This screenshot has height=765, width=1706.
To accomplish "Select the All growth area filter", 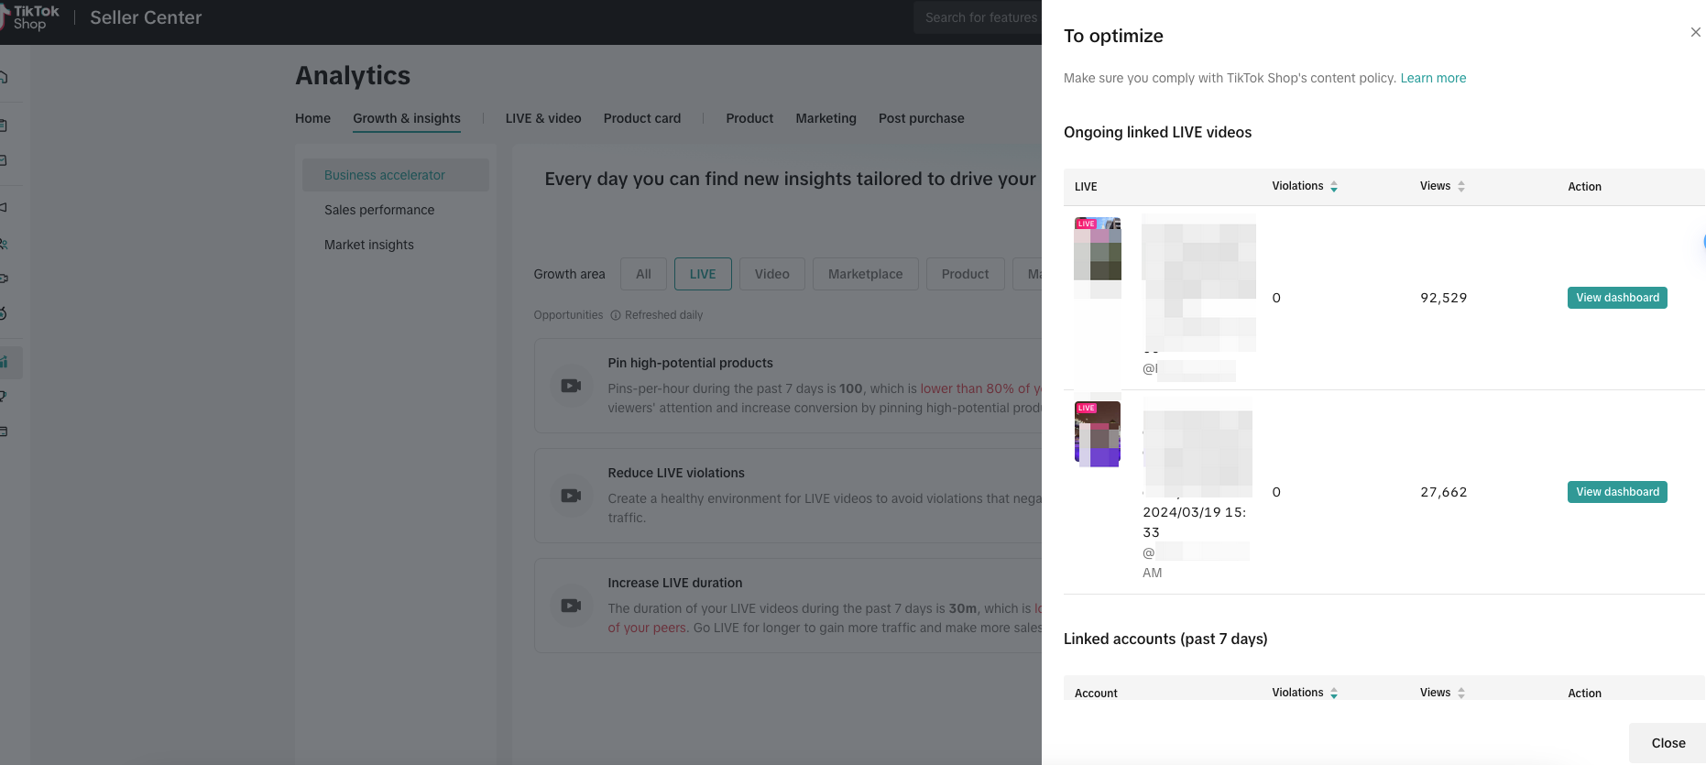I will 643,274.
